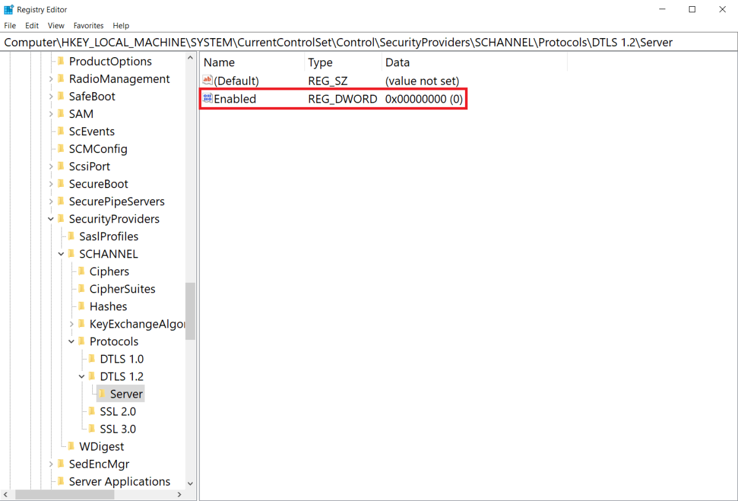Expand the SafeBoot key
This screenshot has height=501, width=738.
(51, 97)
